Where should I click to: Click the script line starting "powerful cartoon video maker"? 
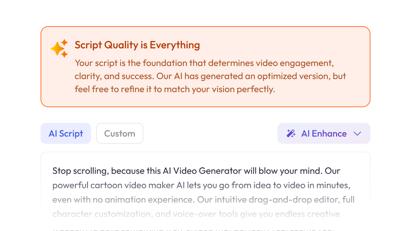click(x=201, y=185)
